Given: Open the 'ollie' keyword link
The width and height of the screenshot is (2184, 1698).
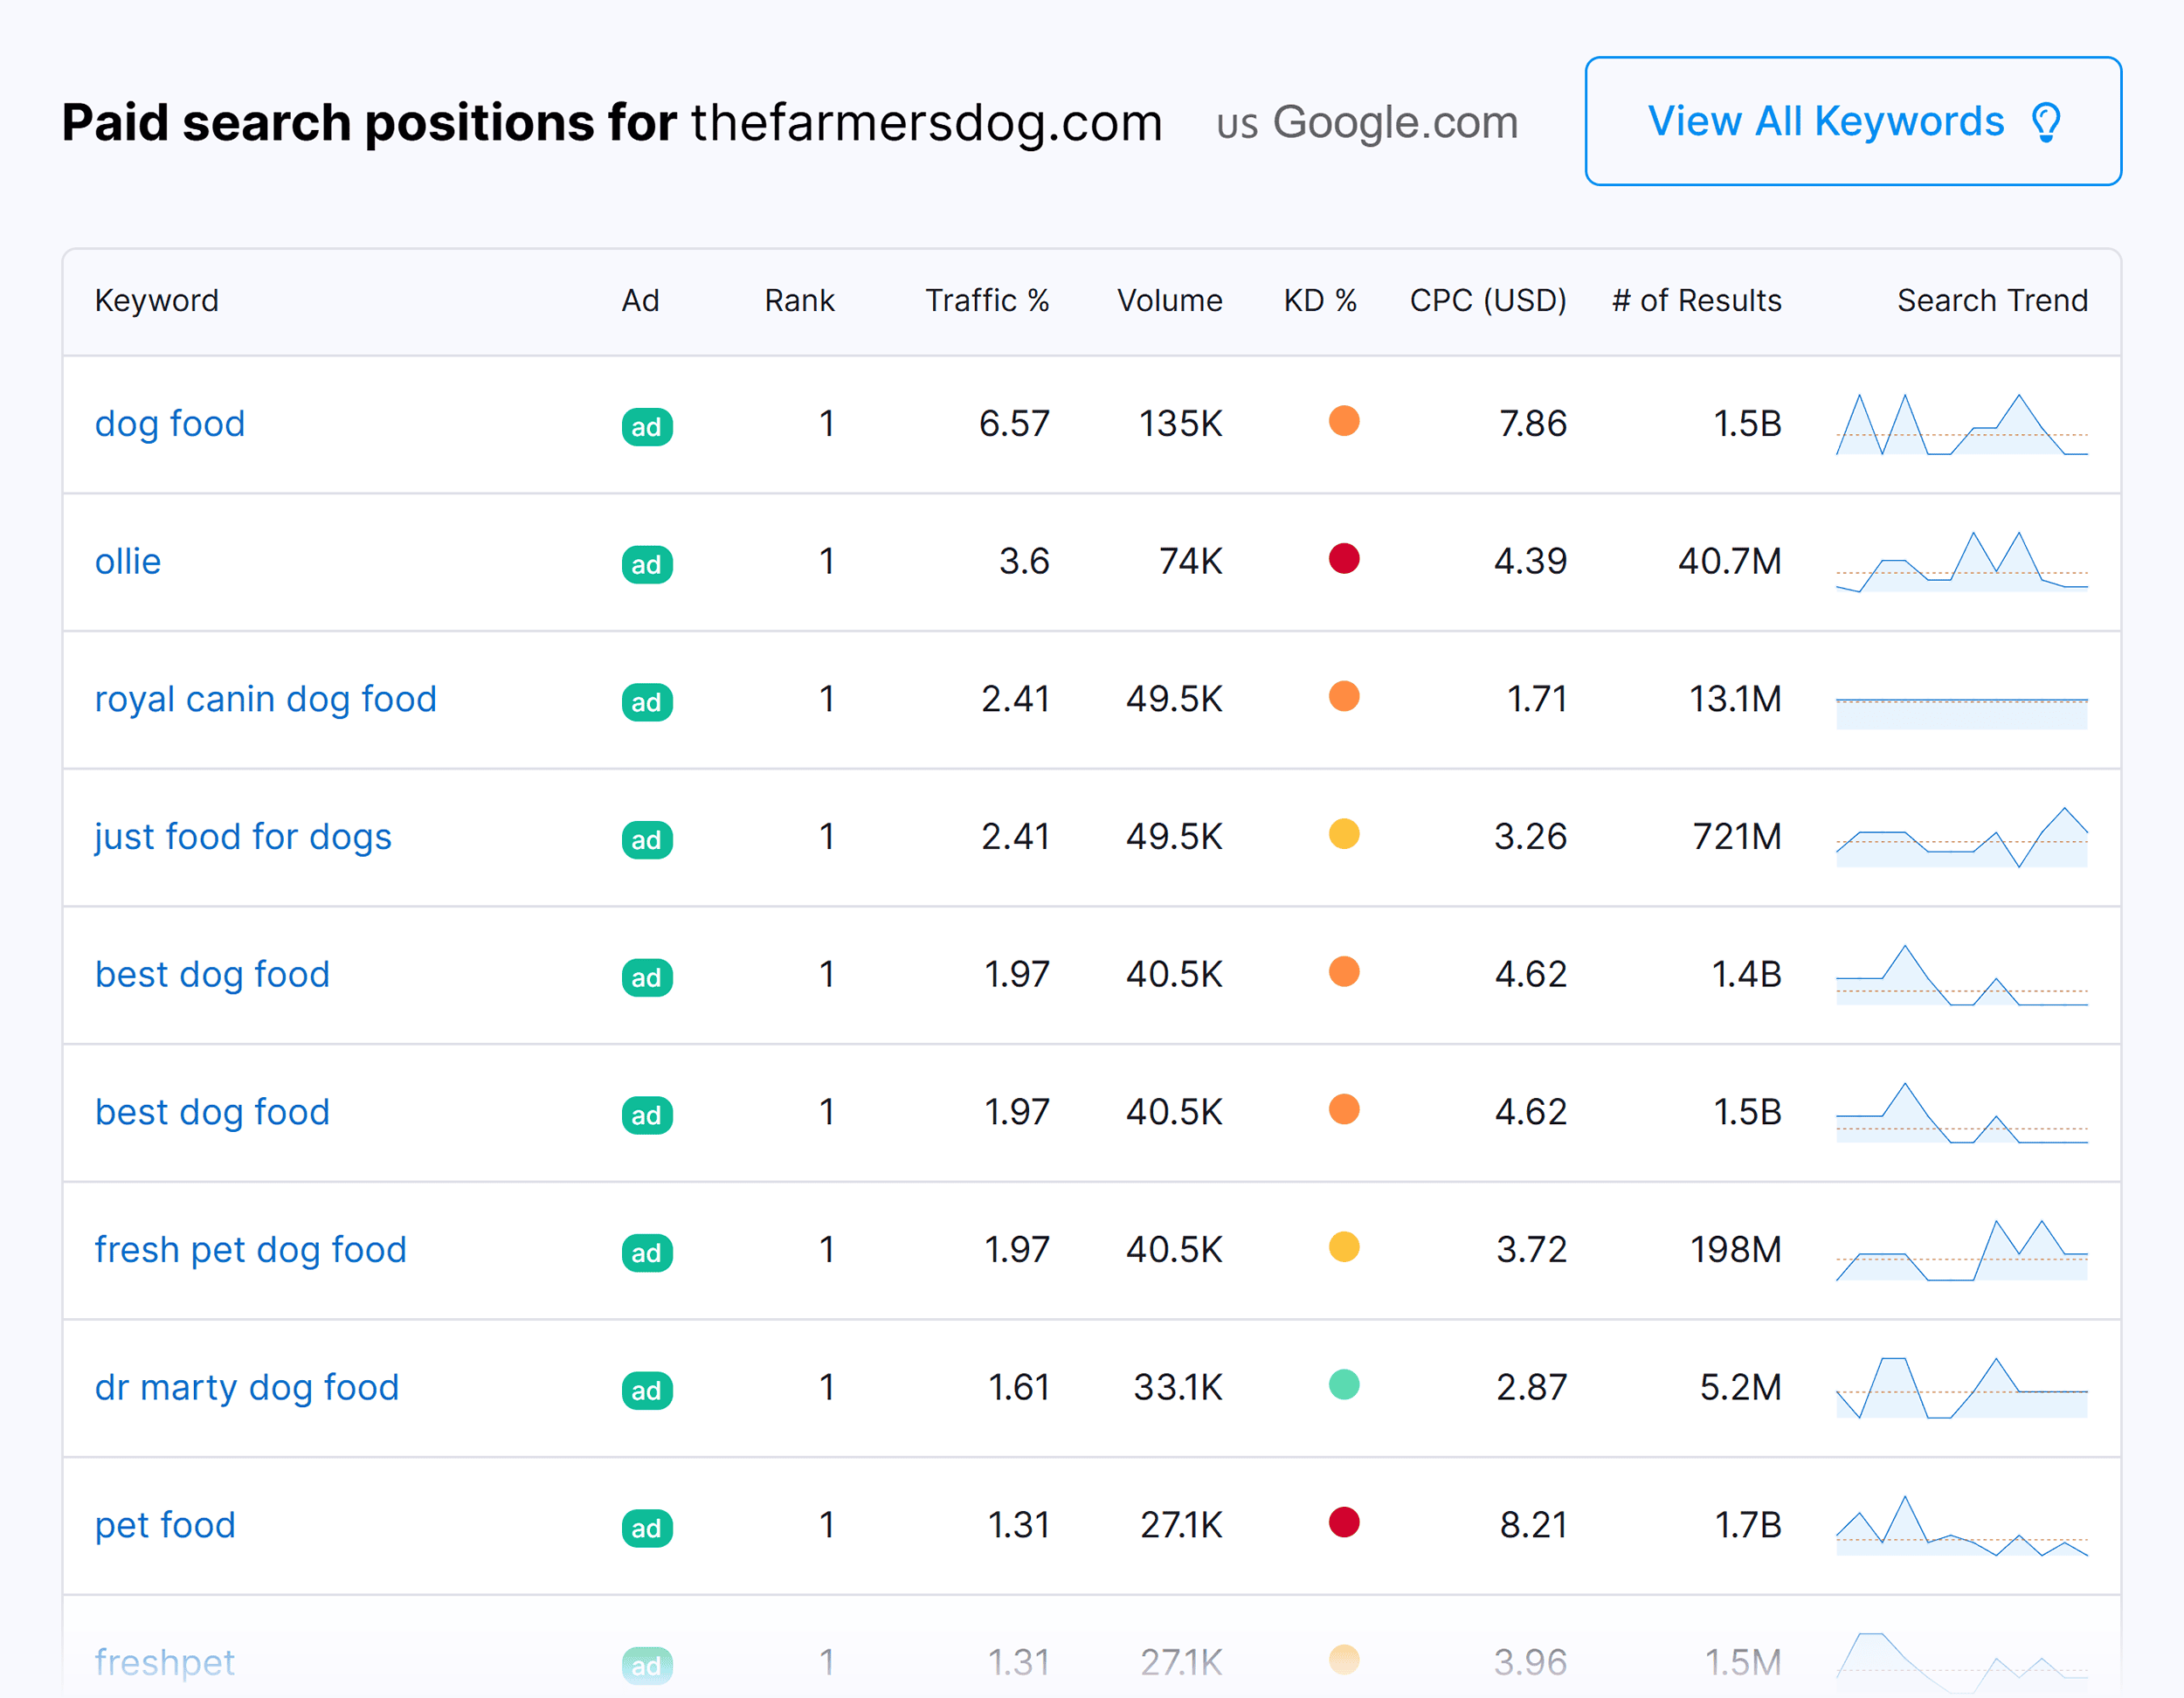Looking at the screenshot, I should [128, 561].
